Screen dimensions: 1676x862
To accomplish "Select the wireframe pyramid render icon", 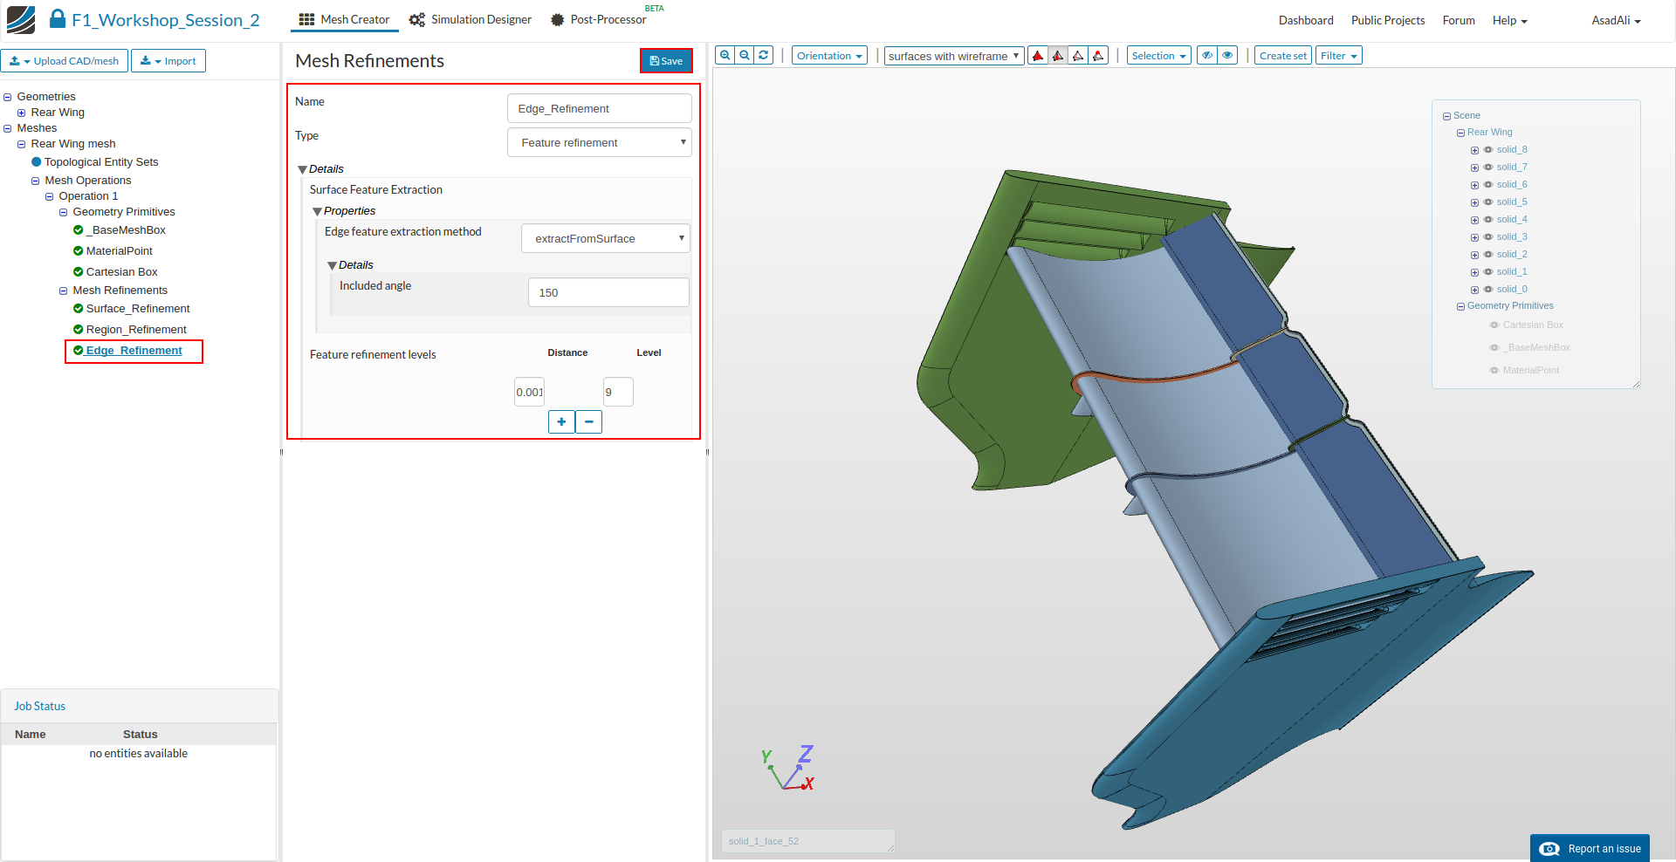I will click(x=1078, y=56).
